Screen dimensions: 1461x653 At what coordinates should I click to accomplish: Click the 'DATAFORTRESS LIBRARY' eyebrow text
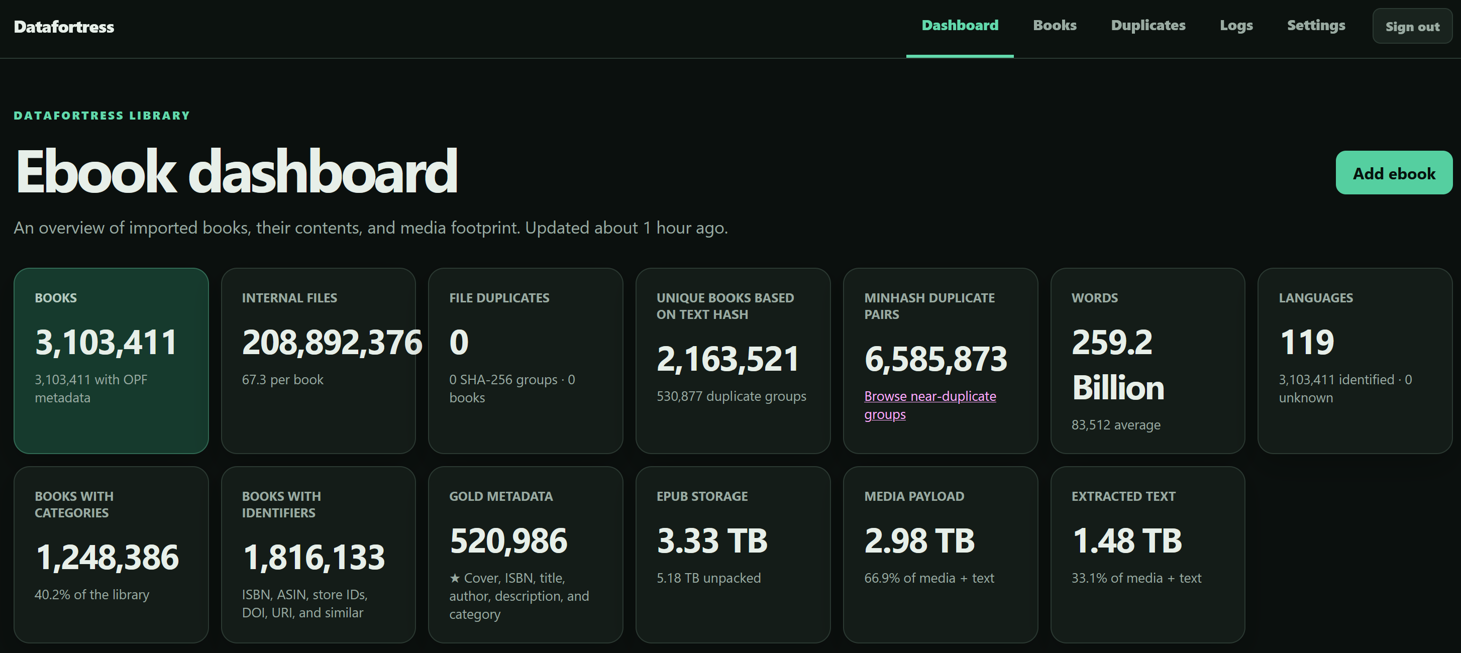pos(102,116)
